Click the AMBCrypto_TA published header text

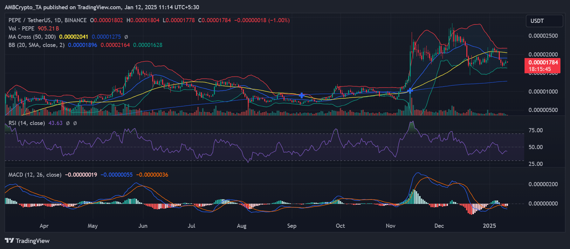(x=102, y=7)
